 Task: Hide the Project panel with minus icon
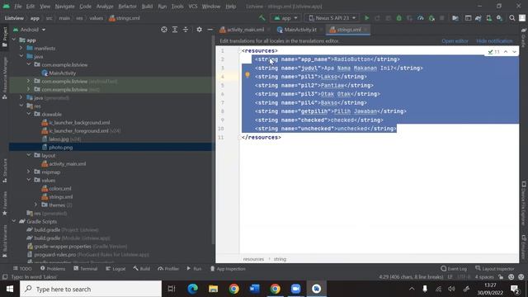point(210,30)
